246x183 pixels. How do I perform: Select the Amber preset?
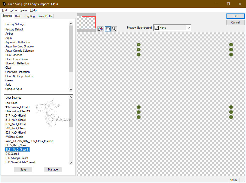pyautogui.click(x=9, y=34)
